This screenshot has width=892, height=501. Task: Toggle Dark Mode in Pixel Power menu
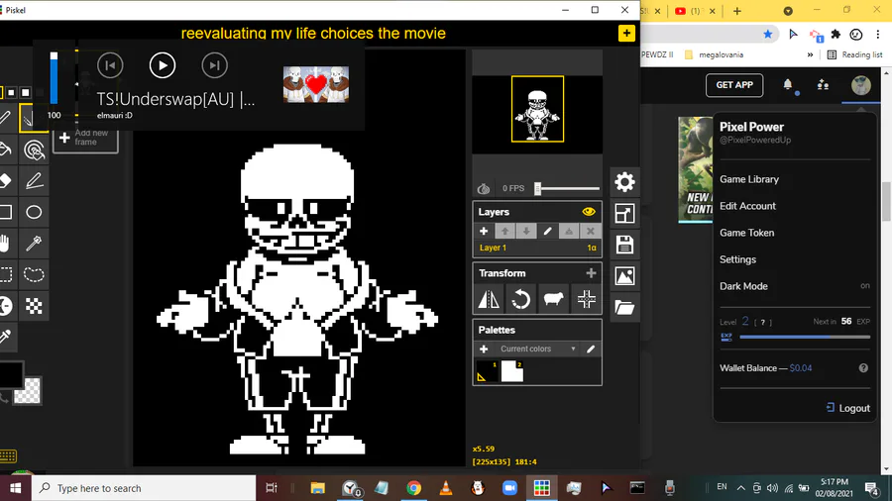tap(794, 286)
